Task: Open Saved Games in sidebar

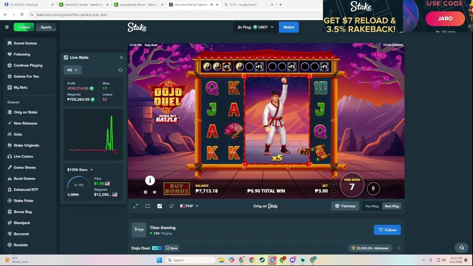Action: [x=25, y=43]
